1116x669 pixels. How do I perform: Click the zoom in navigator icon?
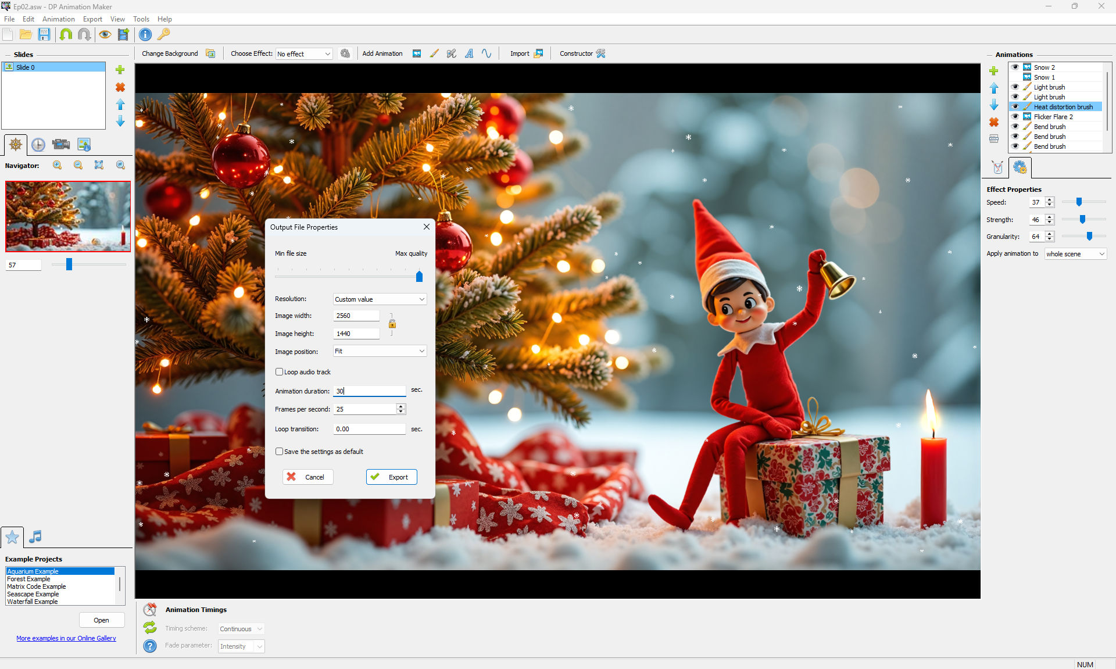coord(58,165)
